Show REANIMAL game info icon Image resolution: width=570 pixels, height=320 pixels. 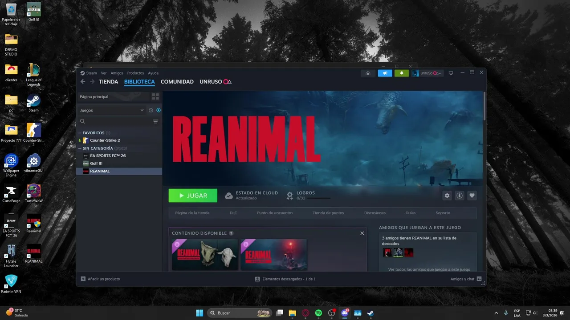[460, 196]
